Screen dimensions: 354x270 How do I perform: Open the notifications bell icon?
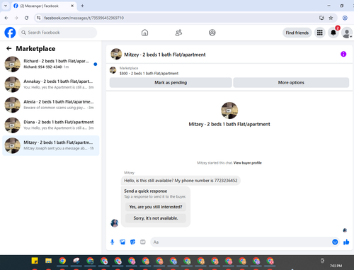click(x=333, y=33)
